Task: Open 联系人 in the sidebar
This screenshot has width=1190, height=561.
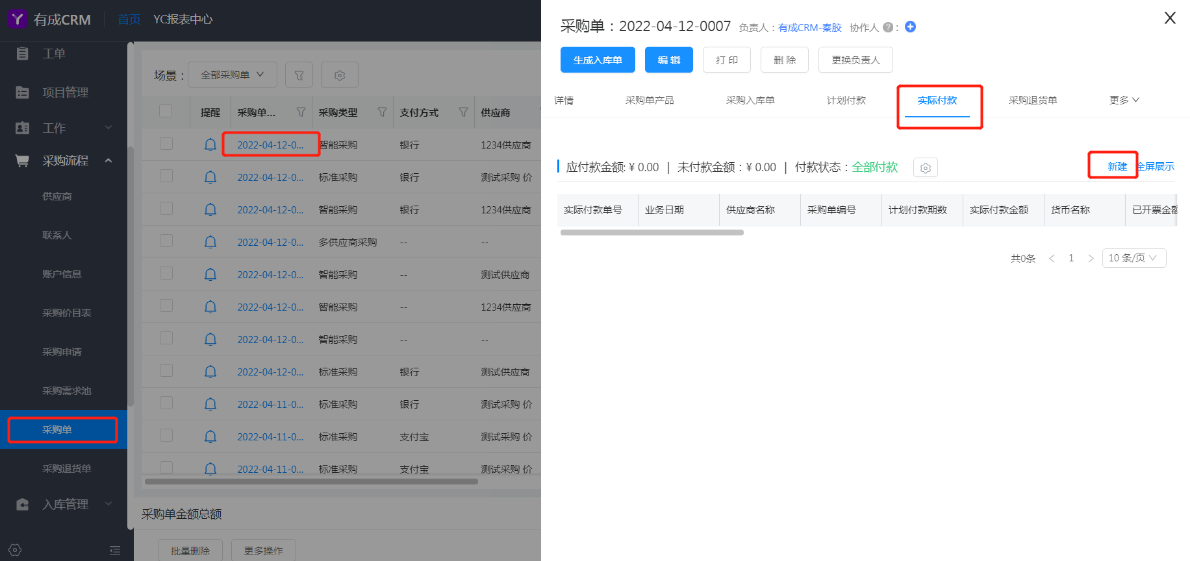Action: coord(57,235)
